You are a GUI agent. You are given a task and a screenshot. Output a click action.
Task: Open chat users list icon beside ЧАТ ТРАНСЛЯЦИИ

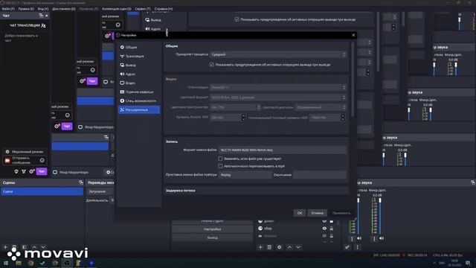(43, 25)
